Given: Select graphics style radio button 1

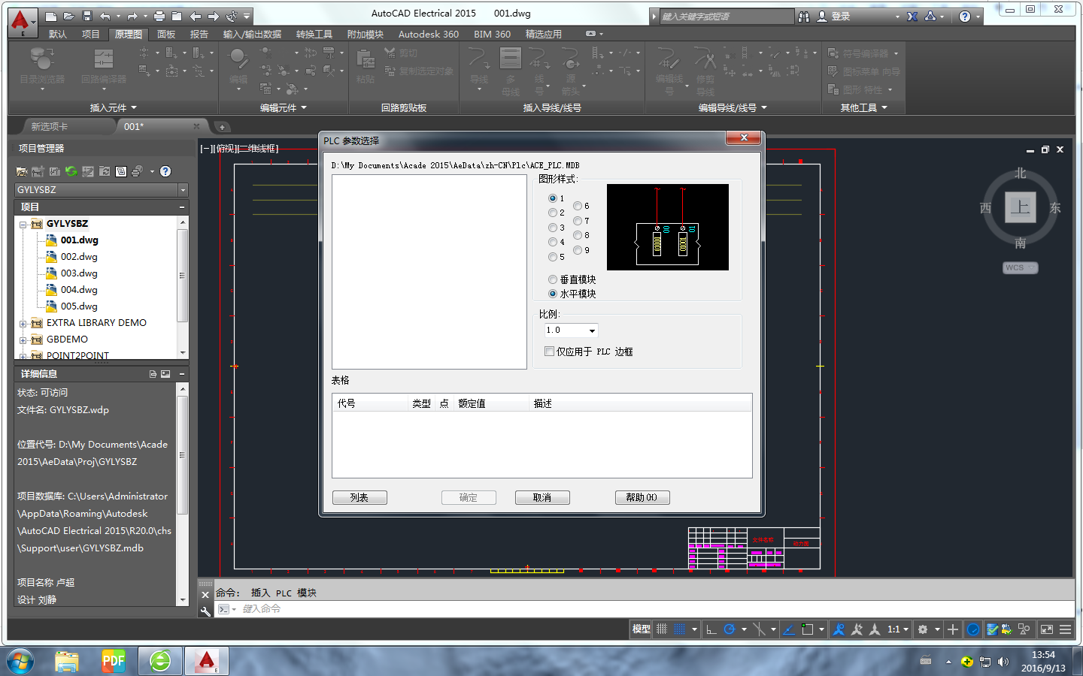Looking at the screenshot, I should tap(553, 198).
